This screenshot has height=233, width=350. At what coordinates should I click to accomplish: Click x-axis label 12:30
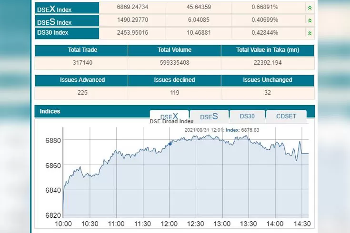pyautogui.click(x=196, y=223)
